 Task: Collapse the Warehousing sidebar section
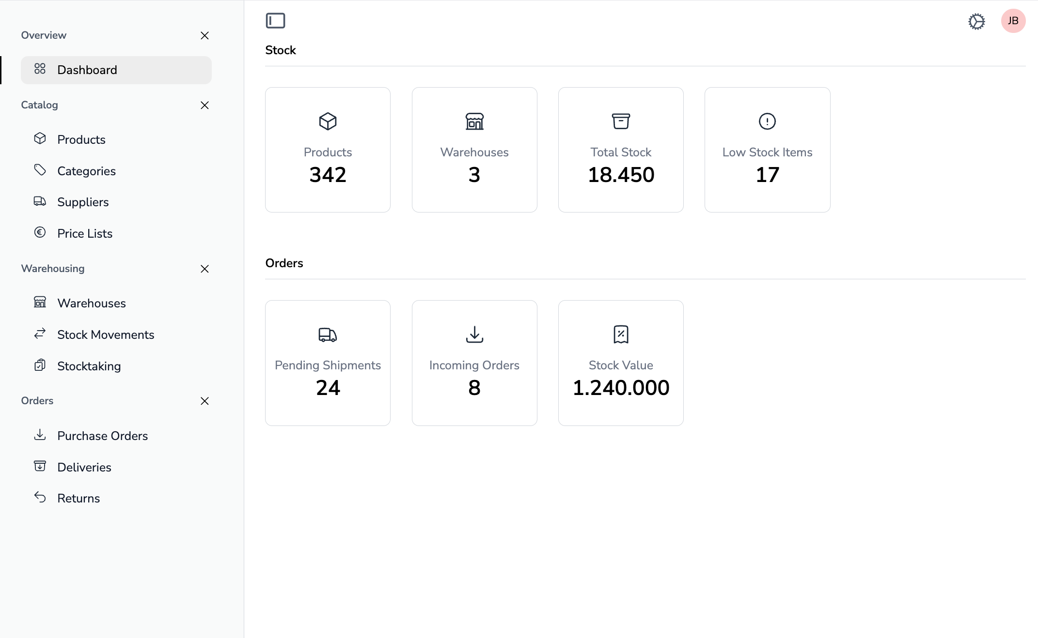click(204, 269)
